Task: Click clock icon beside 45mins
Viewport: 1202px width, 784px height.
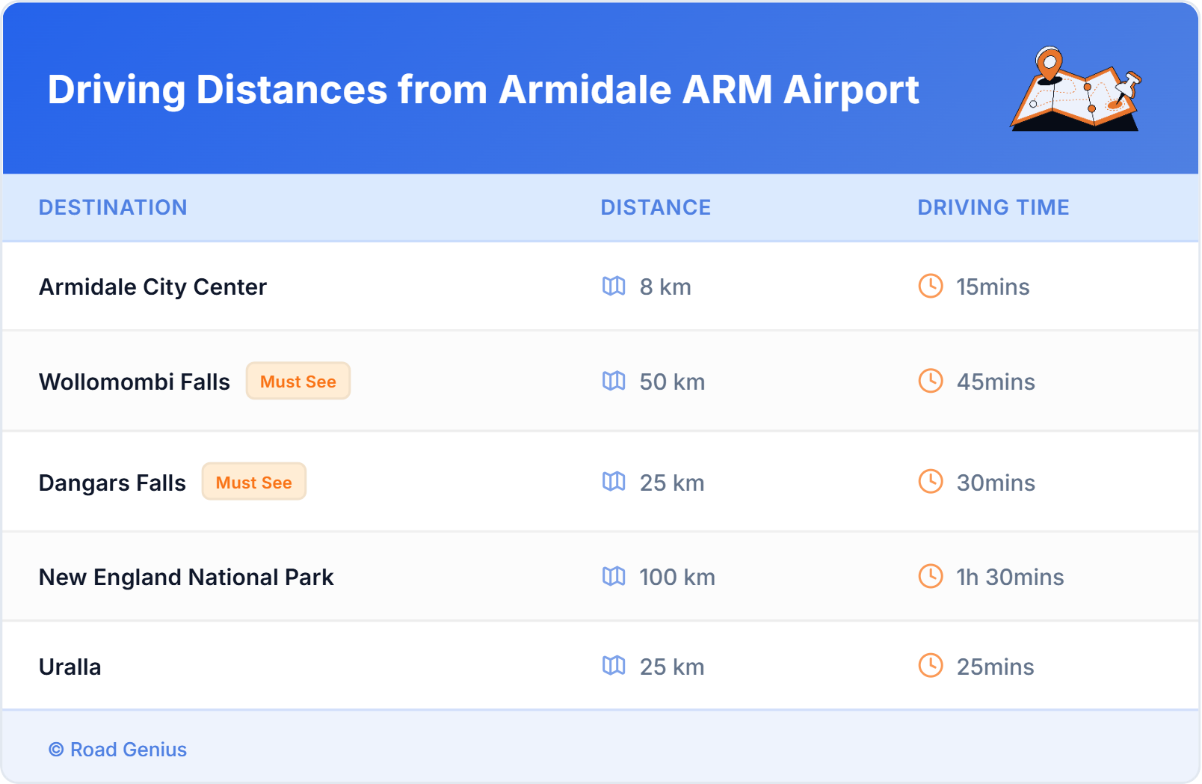Action: (931, 381)
